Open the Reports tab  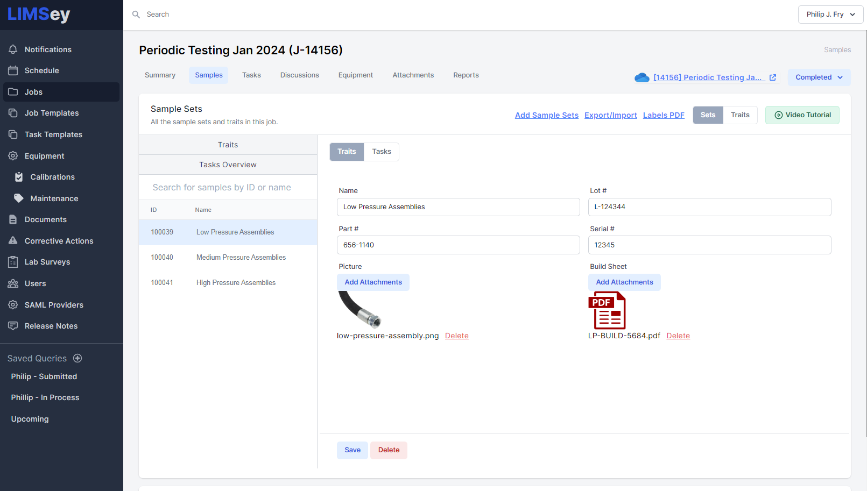(x=466, y=75)
